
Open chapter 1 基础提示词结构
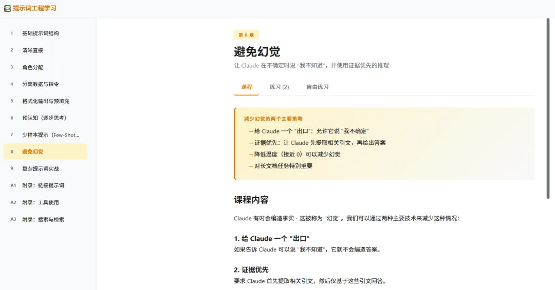coord(45,33)
